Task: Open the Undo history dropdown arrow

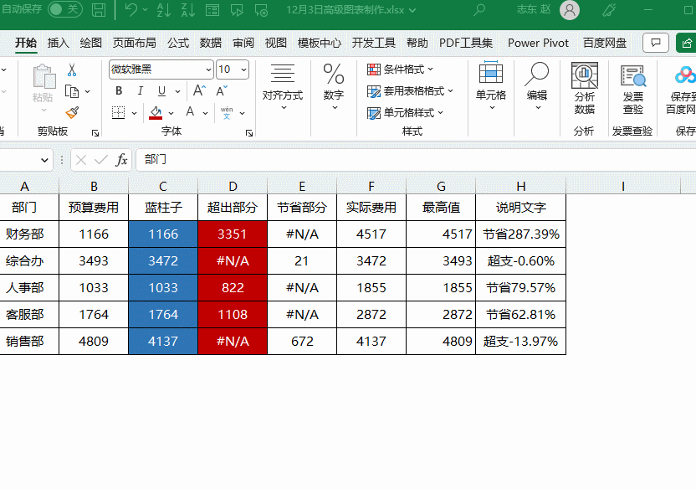Action: [x=145, y=10]
